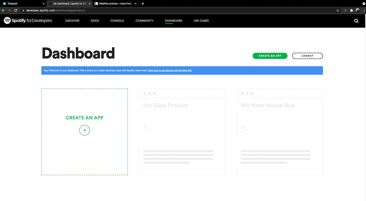Open the Chrome profile avatar
The height and width of the screenshot is (201, 366).
pos(358,10)
